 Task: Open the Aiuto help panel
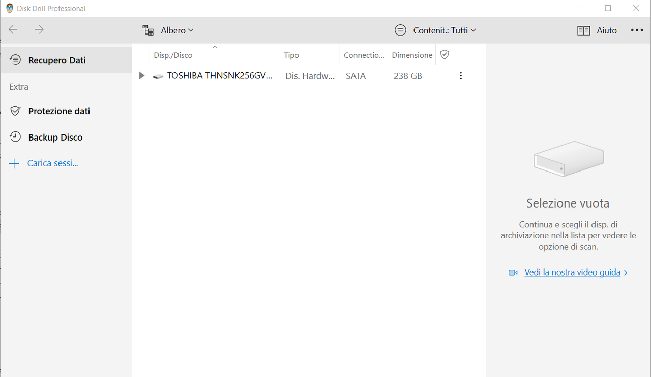(597, 30)
